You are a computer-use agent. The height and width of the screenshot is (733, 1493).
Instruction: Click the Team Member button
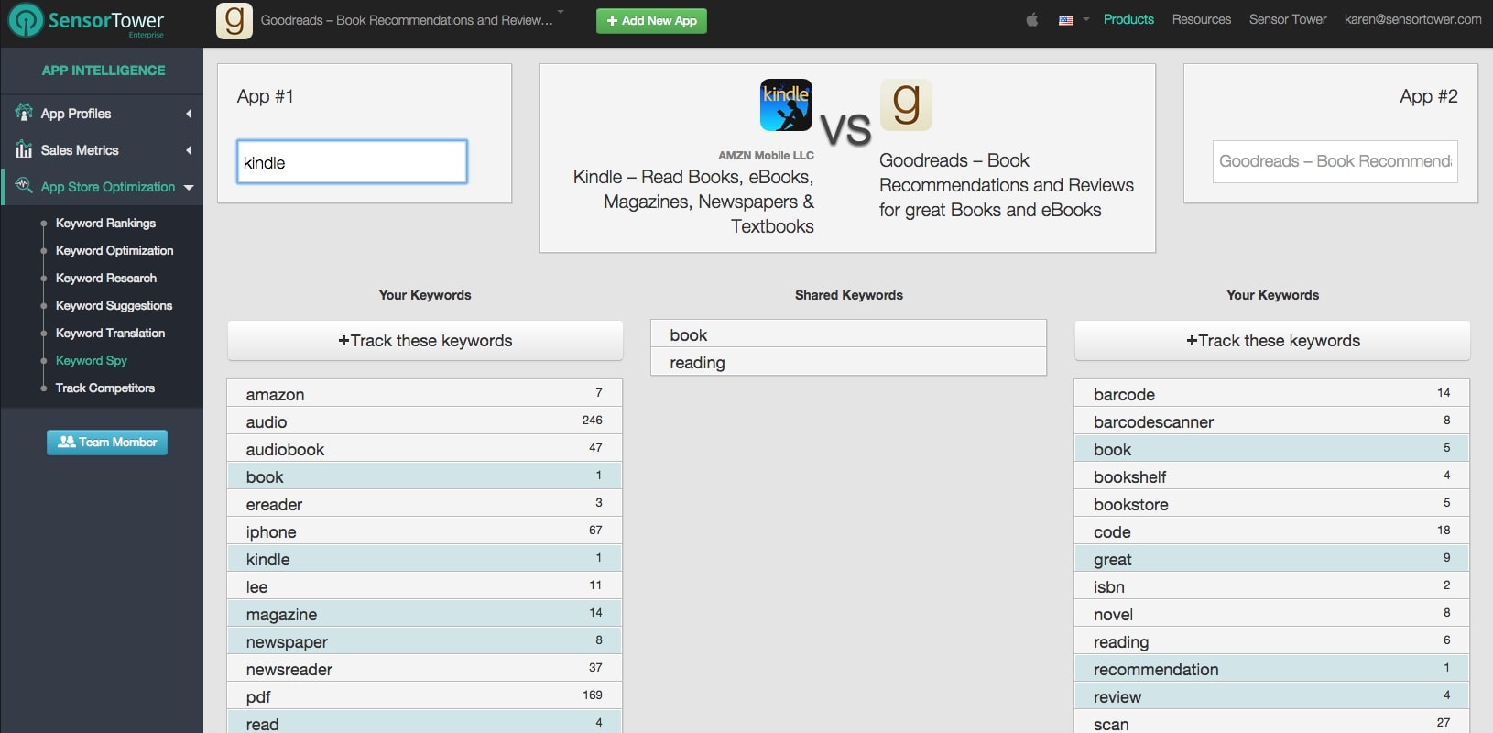pyautogui.click(x=107, y=443)
